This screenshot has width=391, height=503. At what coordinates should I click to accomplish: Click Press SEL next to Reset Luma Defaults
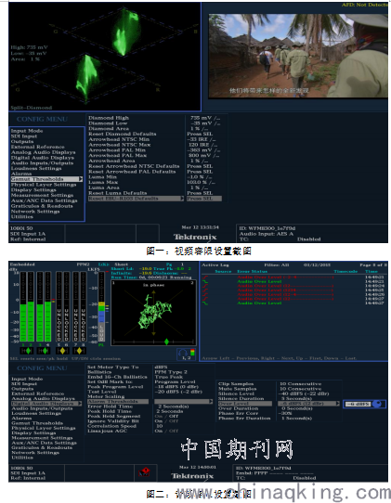(x=200, y=193)
